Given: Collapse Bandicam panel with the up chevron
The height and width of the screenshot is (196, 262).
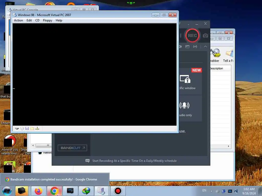Looking at the screenshot, I should (x=205, y=47).
